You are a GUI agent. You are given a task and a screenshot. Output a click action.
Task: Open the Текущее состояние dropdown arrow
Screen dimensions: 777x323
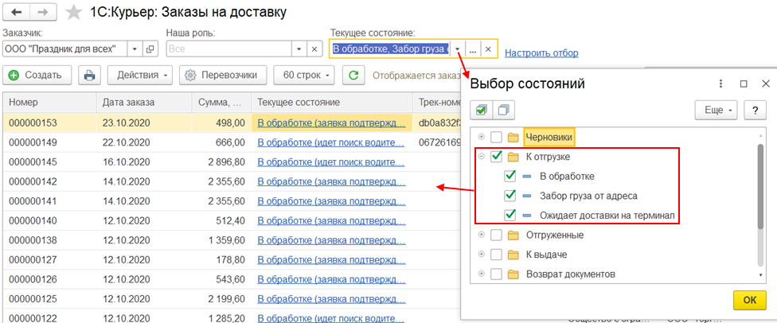point(459,49)
